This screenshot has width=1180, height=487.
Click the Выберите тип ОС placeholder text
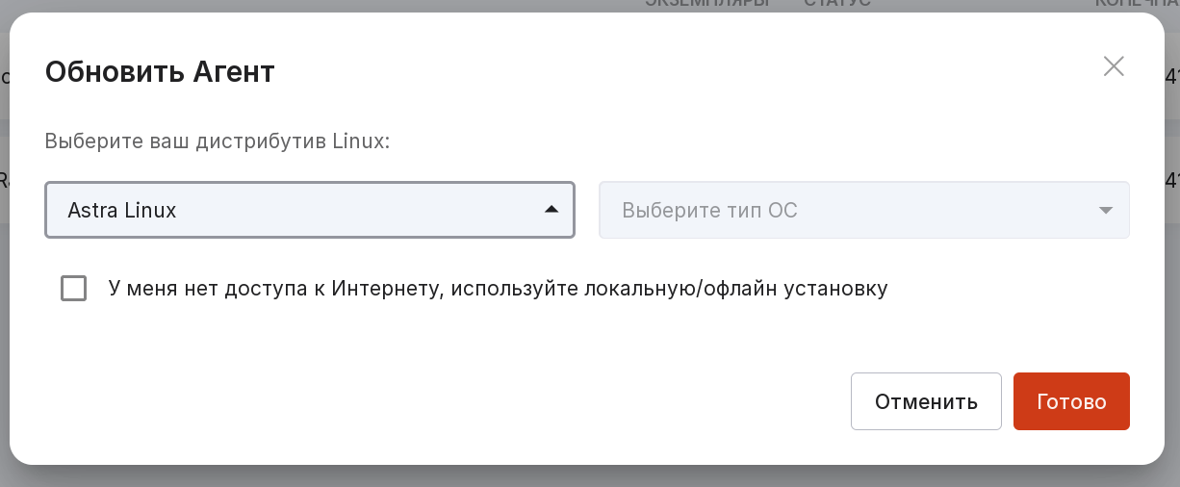point(709,210)
